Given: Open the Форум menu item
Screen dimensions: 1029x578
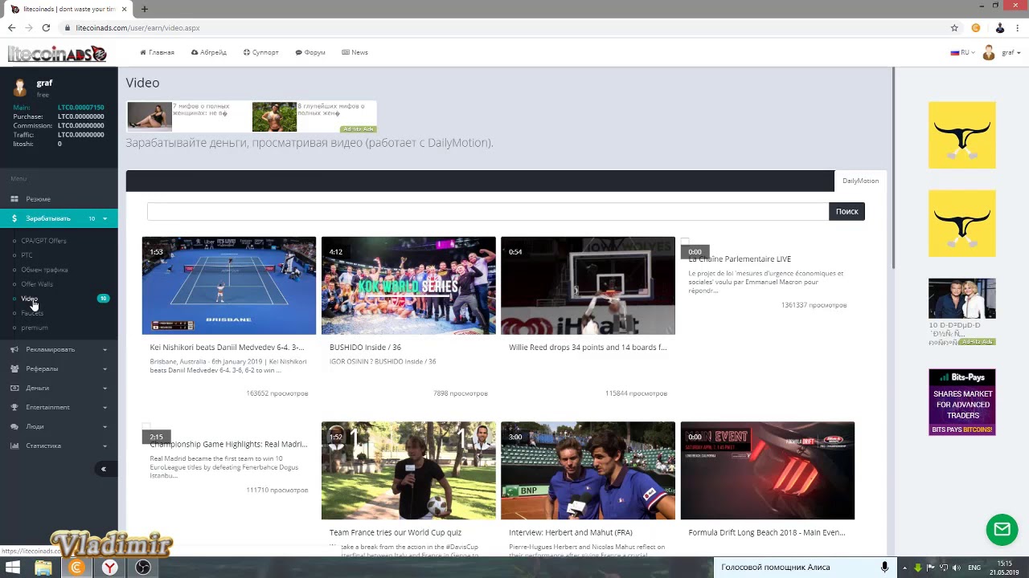Looking at the screenshot, I should 310,52.
